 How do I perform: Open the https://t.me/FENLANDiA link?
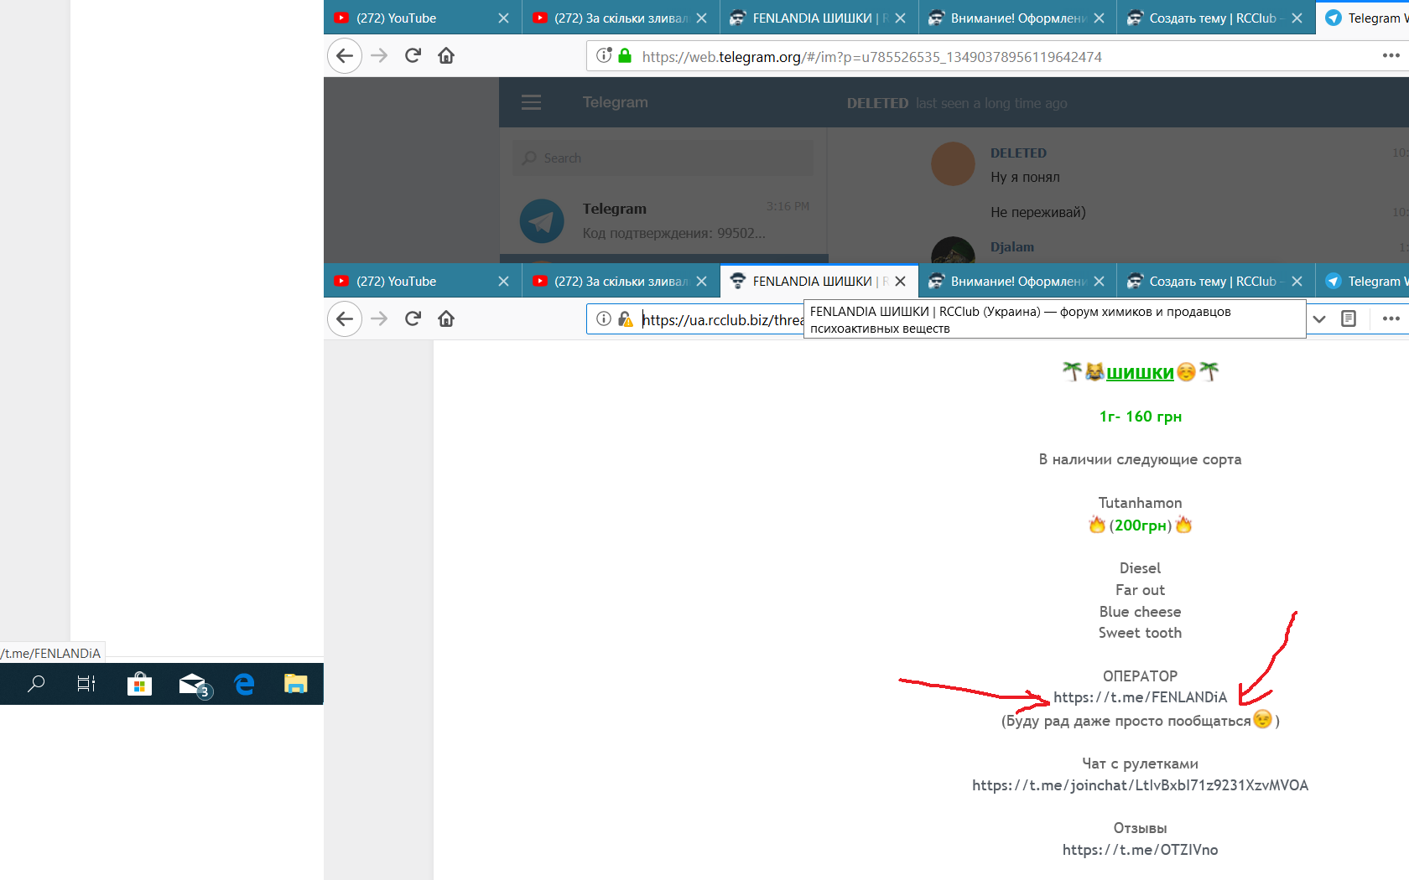(1140, 697)
